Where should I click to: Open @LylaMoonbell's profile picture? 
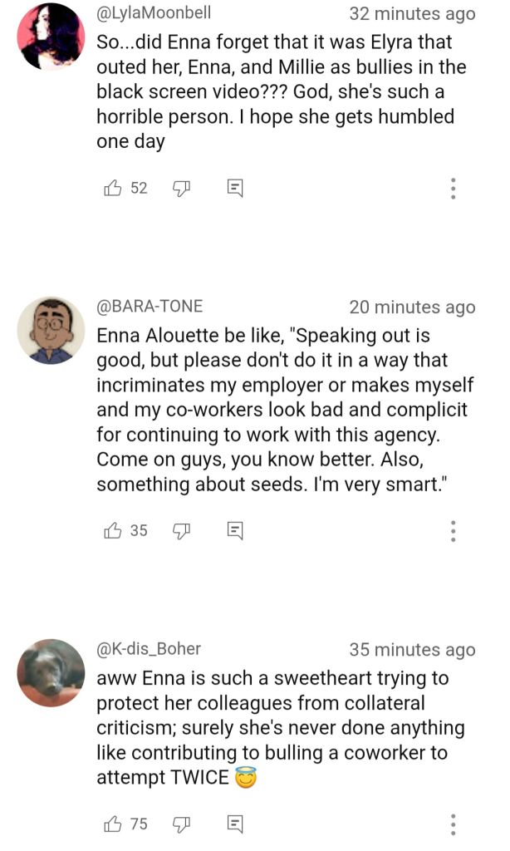click(51, 37)
